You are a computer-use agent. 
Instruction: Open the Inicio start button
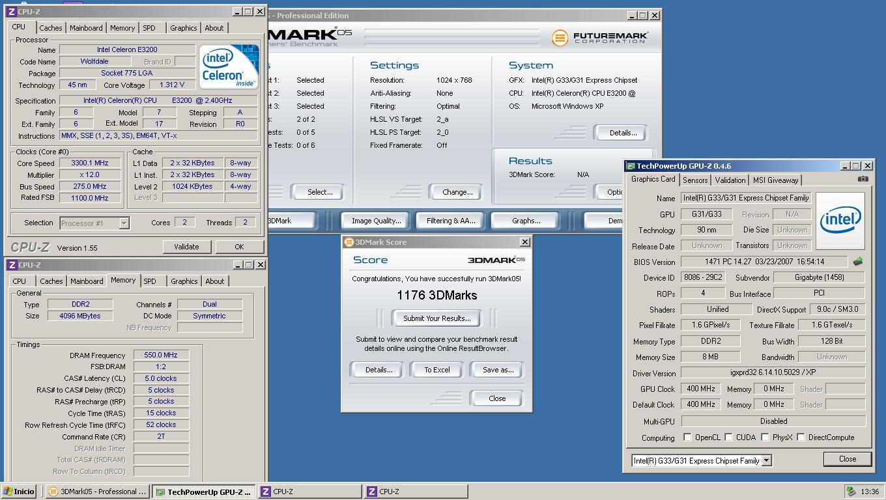[19, 492]
